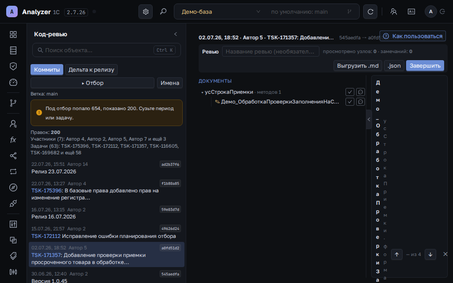The image size is (453, 283).
Task: Go to previous match with up arrow
Action: click(397, 254)
